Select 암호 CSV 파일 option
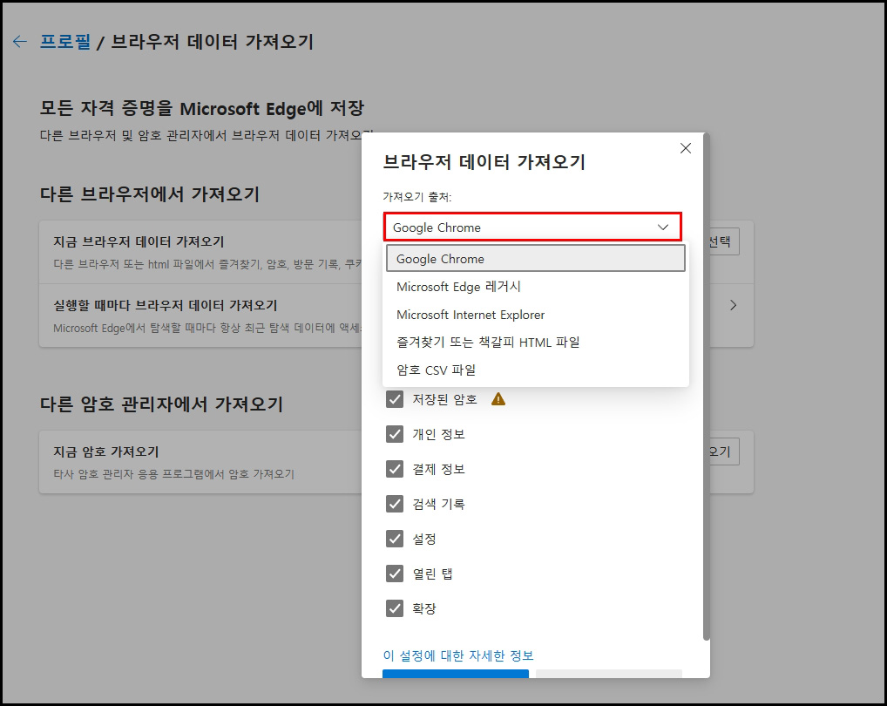The width and height of the screenshot is (887, 706). (536, 370)
